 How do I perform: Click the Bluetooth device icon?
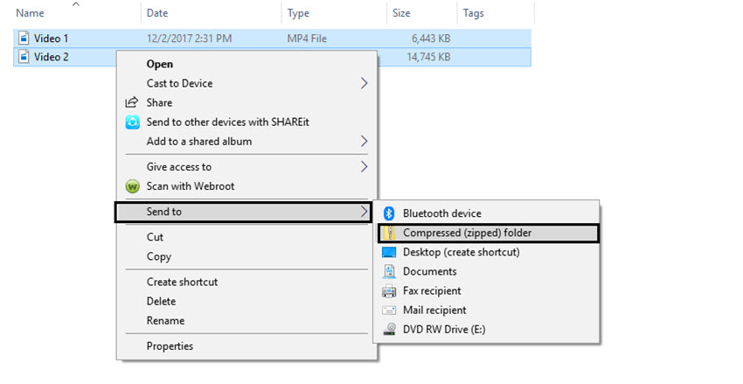tap(389, 213)
